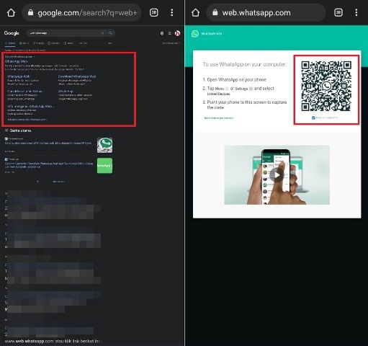This screenshot has height=346, width=368.
Task: Open tab switcher in WhatsApp Web browser
Action: pos(338,12)
